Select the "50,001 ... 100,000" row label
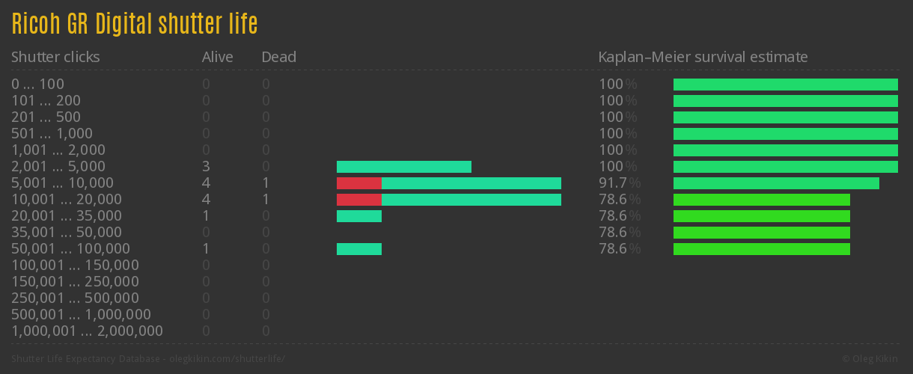The height and width of the screenshot is (374, 913). 70,248
